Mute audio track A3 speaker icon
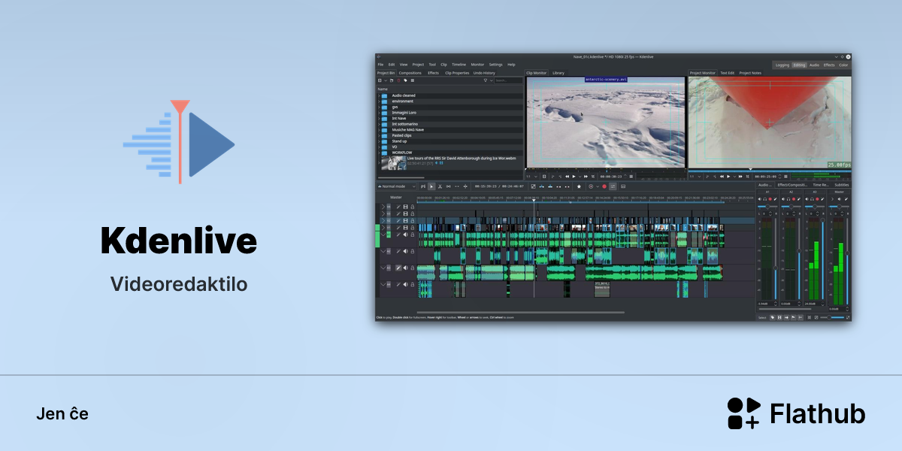Screen dimensions: 902x451 (405, 268)
